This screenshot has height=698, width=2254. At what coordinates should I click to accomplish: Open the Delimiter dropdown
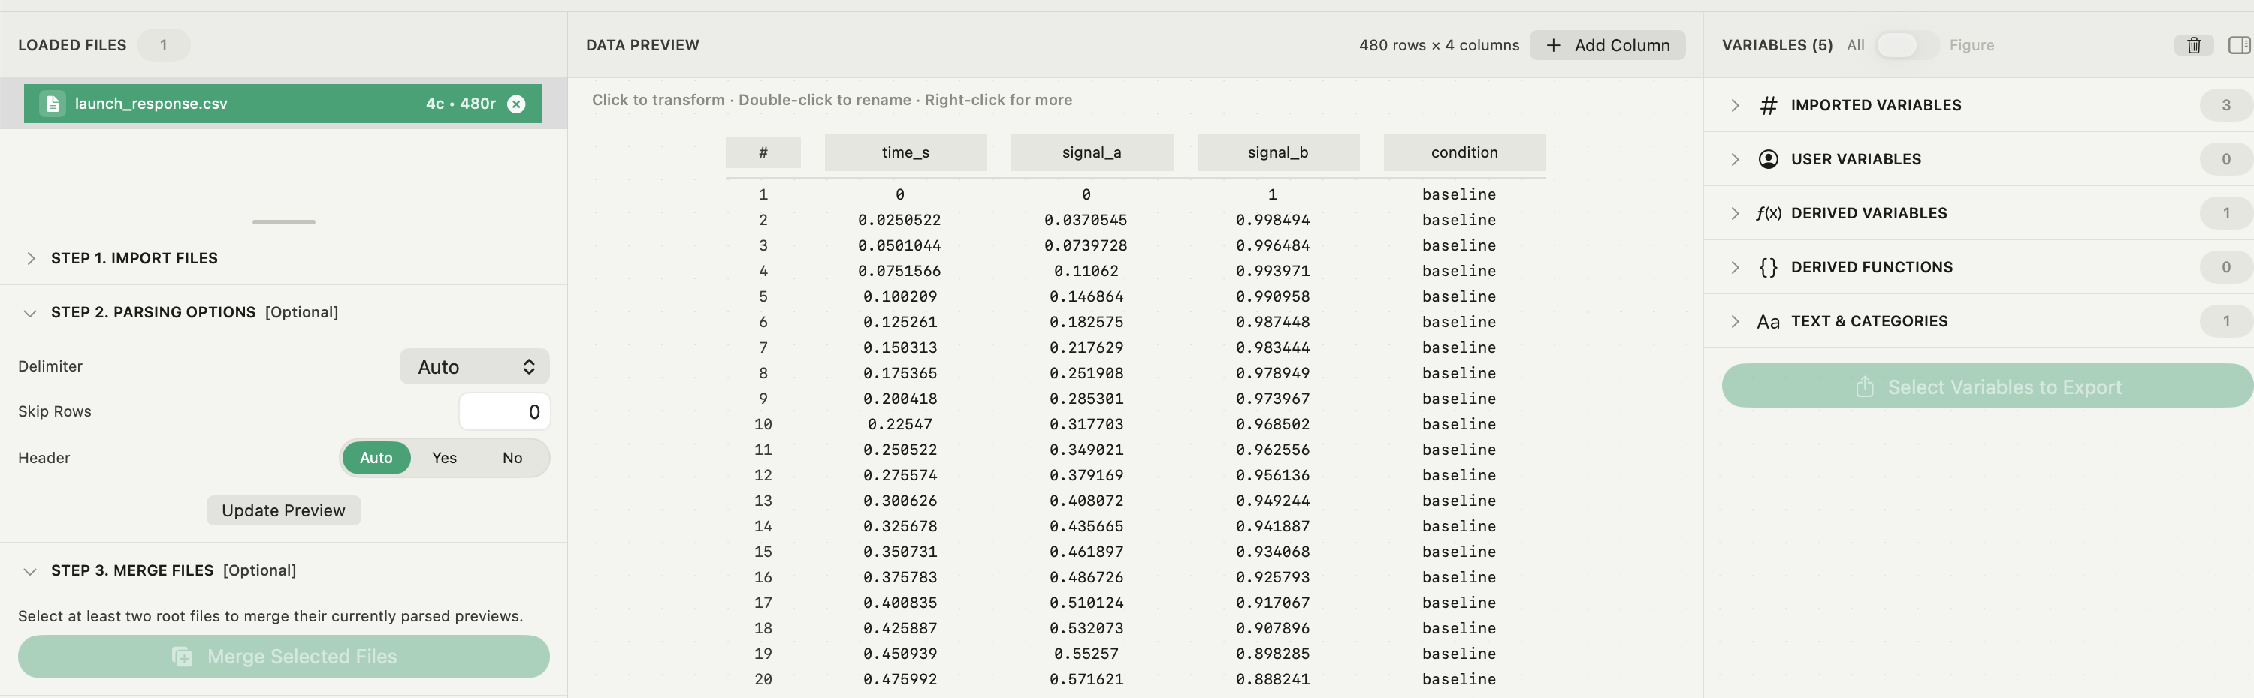(474, 367)
